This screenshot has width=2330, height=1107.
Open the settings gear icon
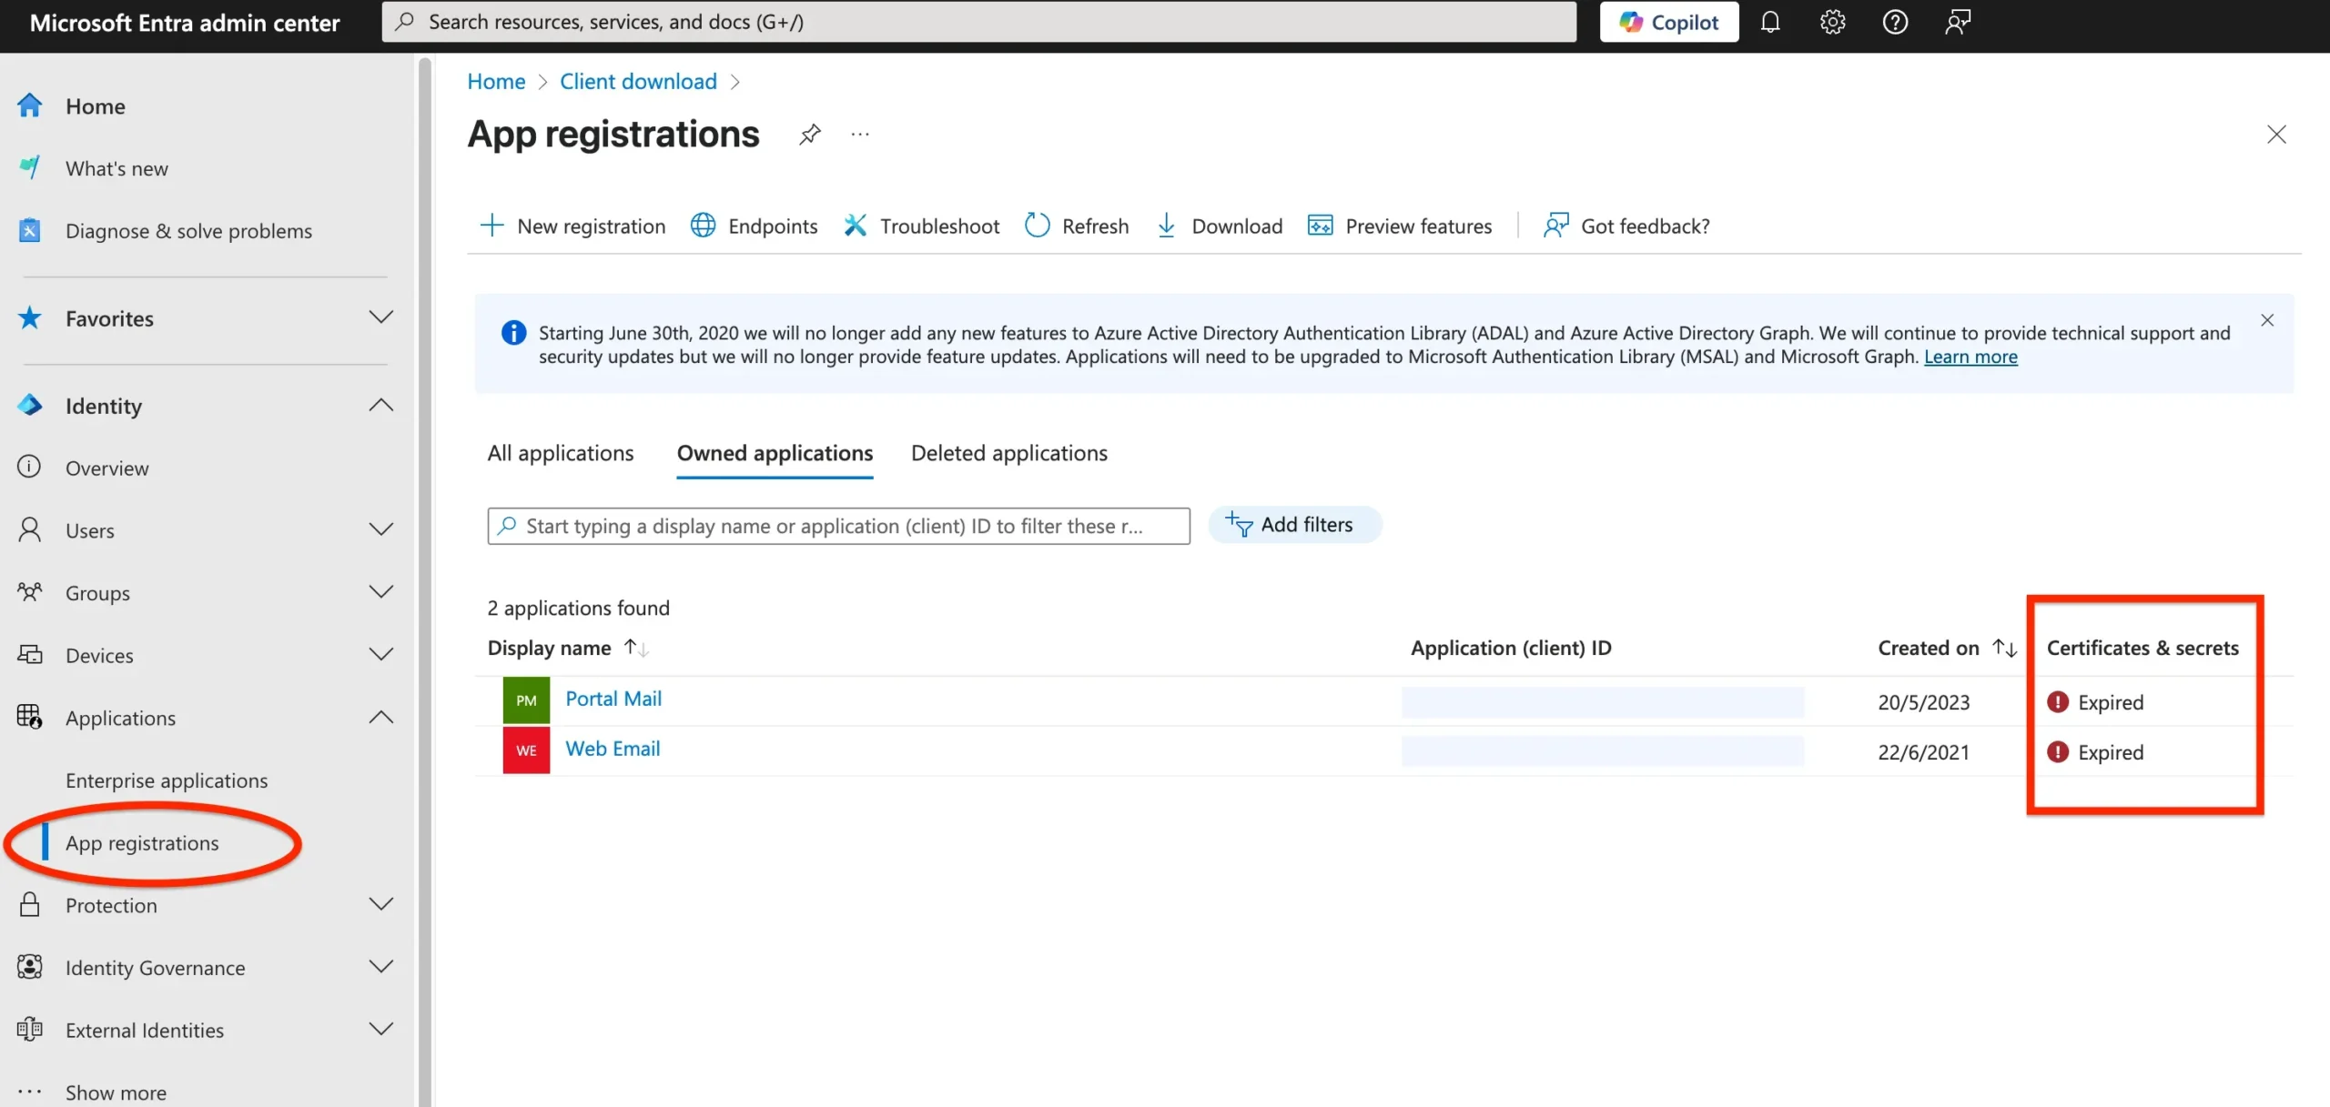point(1832,22)
